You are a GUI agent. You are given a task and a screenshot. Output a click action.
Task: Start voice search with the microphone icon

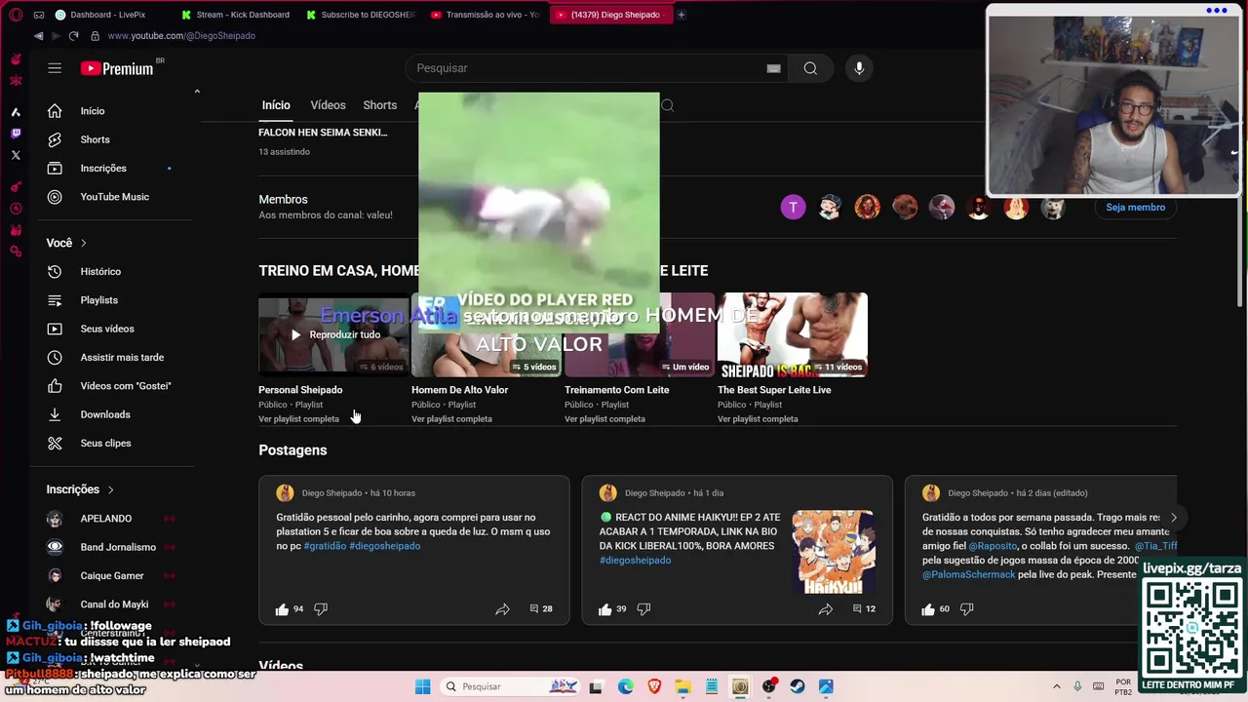[859, 68]
